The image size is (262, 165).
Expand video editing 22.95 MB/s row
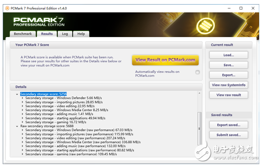pyautogui.click(x=22, y=106)
